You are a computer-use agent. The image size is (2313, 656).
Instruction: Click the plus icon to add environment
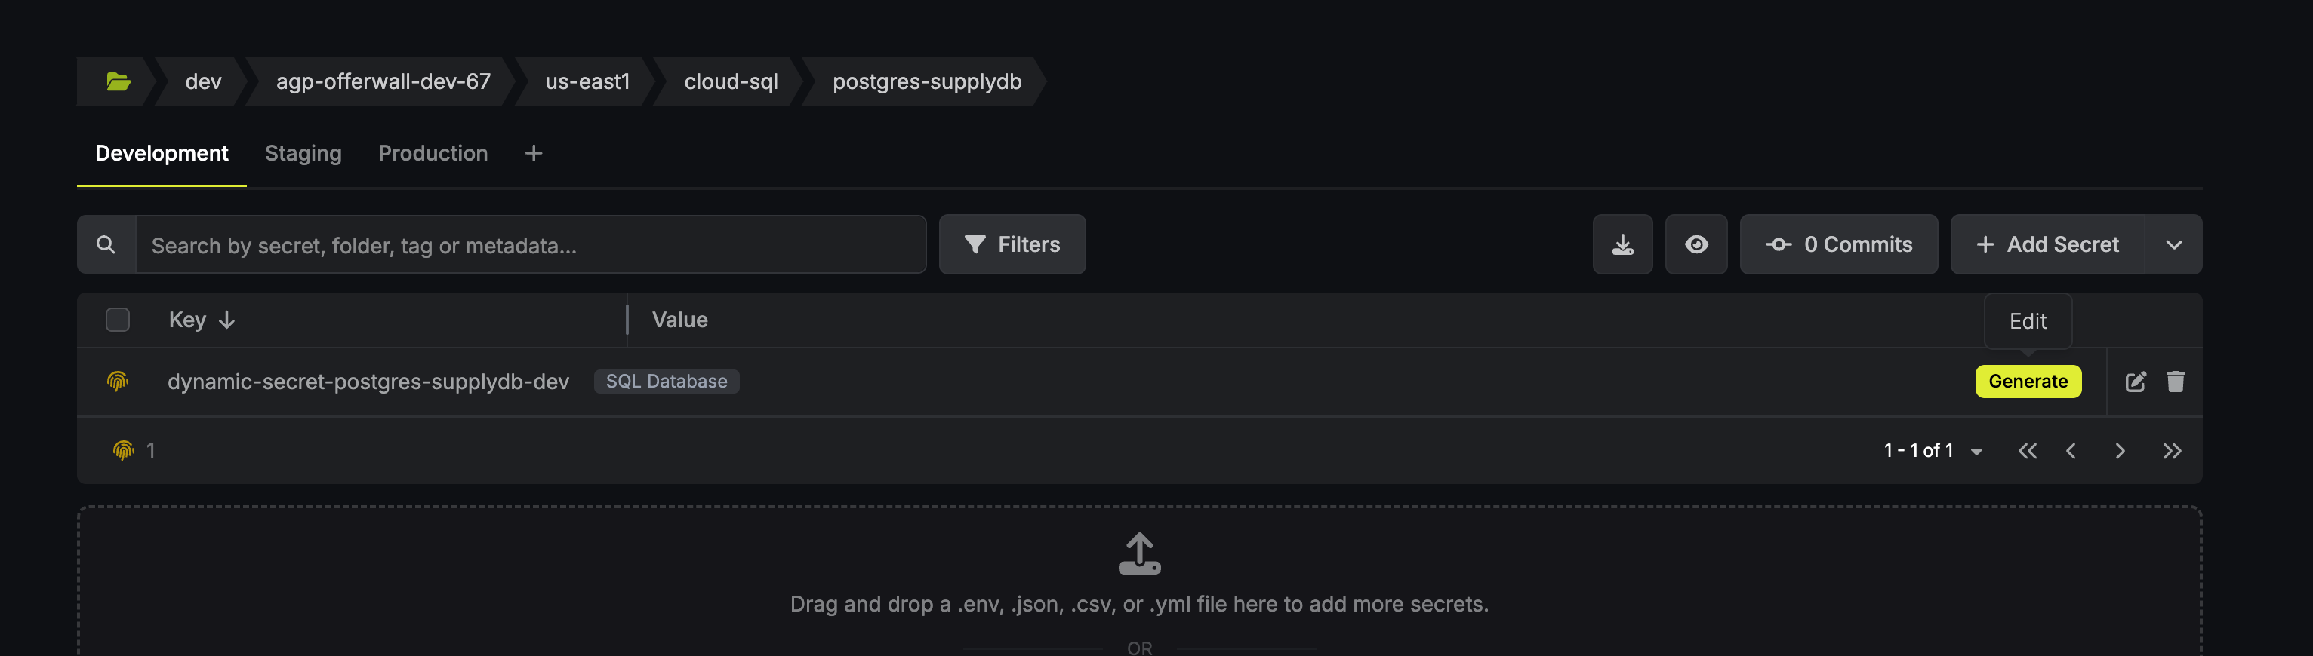[x=534, y=154]
